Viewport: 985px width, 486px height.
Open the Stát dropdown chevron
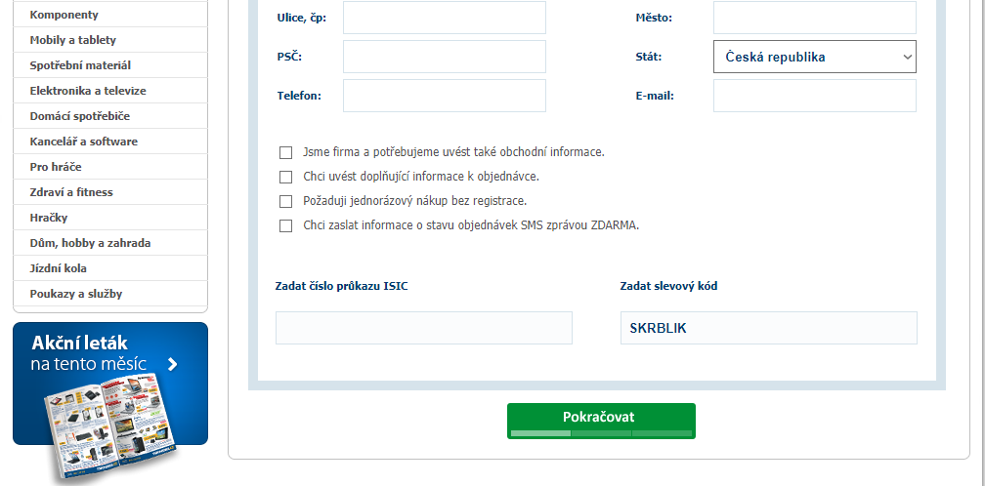(907, 57)
